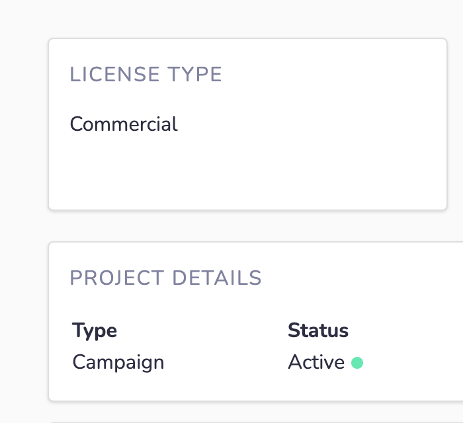Viewport: 463px width, 423px height.
Task: Click the green Active status dot
Action: 357,363
